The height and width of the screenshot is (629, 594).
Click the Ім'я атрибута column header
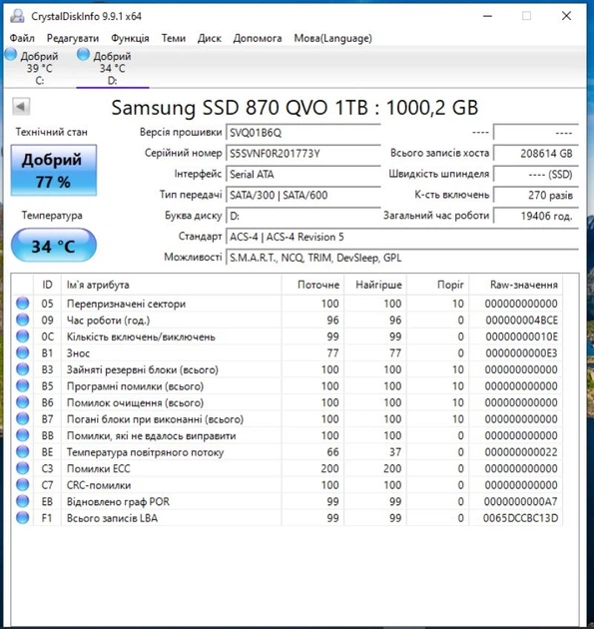point(172,285)
